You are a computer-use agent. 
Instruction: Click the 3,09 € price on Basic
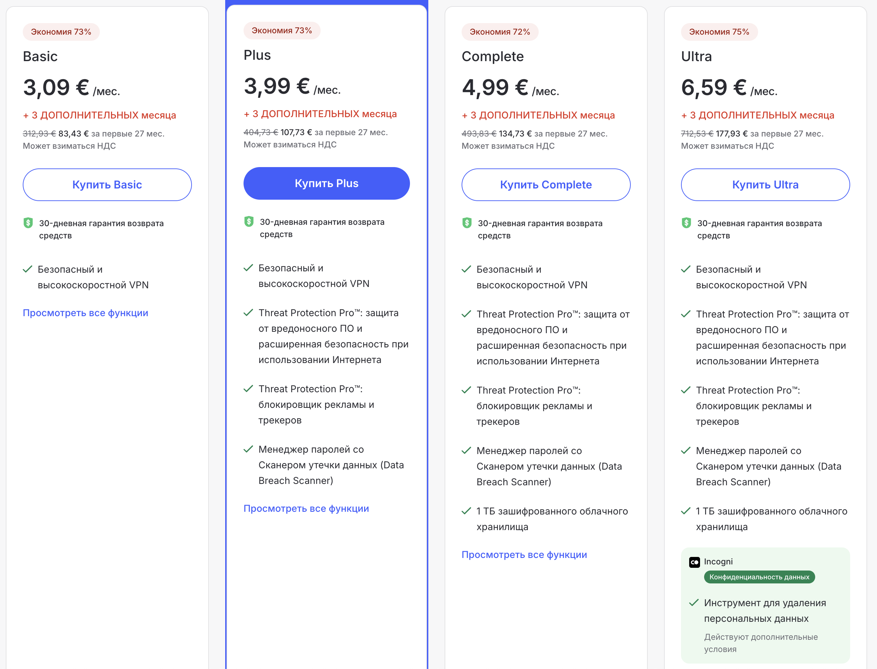tap(56, 88)
